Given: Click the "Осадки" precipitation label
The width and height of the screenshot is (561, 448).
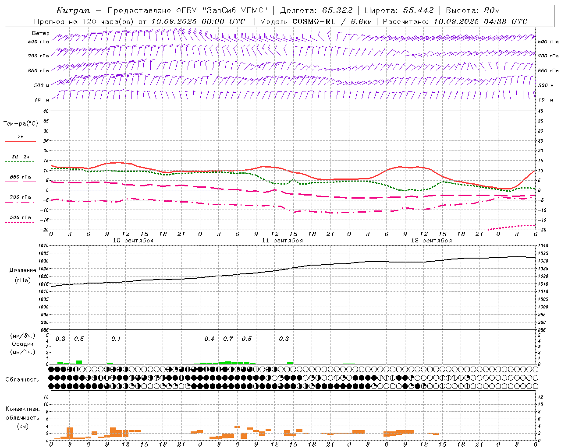Looking at the screenshot, I should click(22, 344).
